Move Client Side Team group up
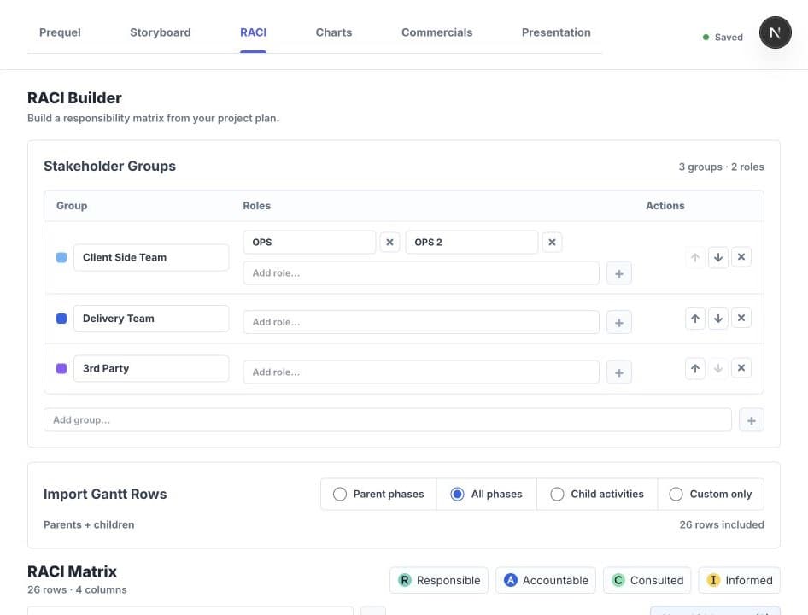The image size is (808, 615). pyautogui.click(x=695, y=257)
